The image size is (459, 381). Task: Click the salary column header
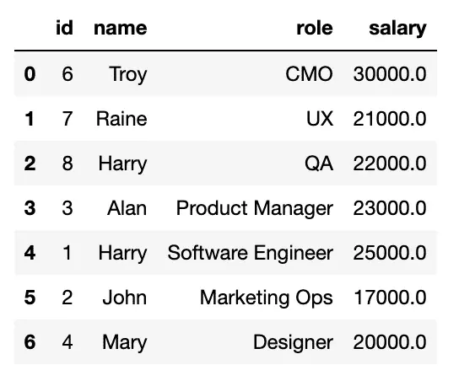pos(397,29)
